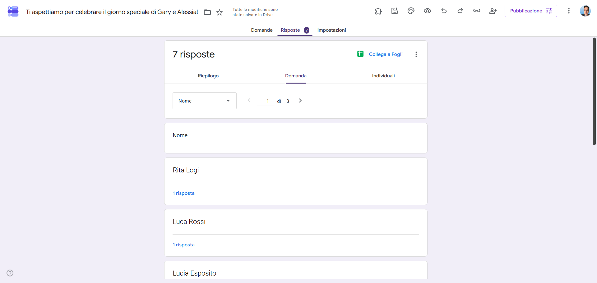The height and width of the screenshot is (283, 597).
Task: Open the Google account avatar
Action: point(585,11)
